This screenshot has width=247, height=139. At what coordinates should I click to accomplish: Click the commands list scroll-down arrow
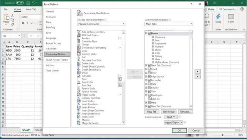123,123
